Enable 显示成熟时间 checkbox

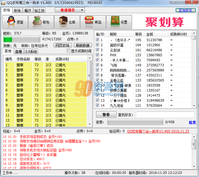pos(68,51)
